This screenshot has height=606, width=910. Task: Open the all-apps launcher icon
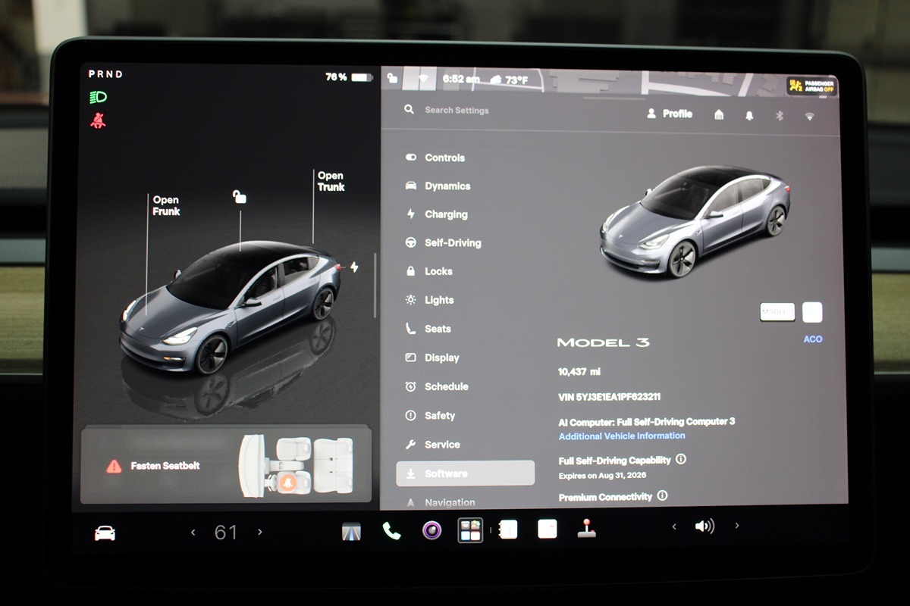(x=470, y=530)
